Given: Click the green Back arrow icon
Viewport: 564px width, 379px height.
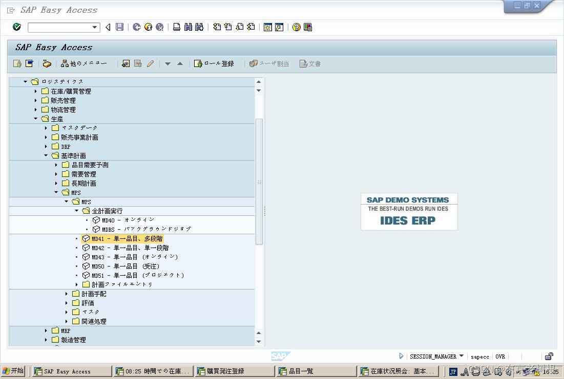Looking at the screenshot, I should coord(137,27).
